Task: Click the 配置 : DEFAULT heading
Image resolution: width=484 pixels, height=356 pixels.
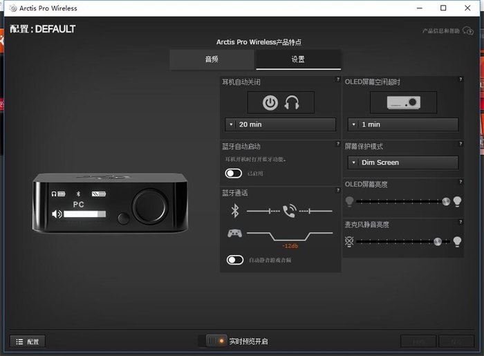Action: coord(43,29)
